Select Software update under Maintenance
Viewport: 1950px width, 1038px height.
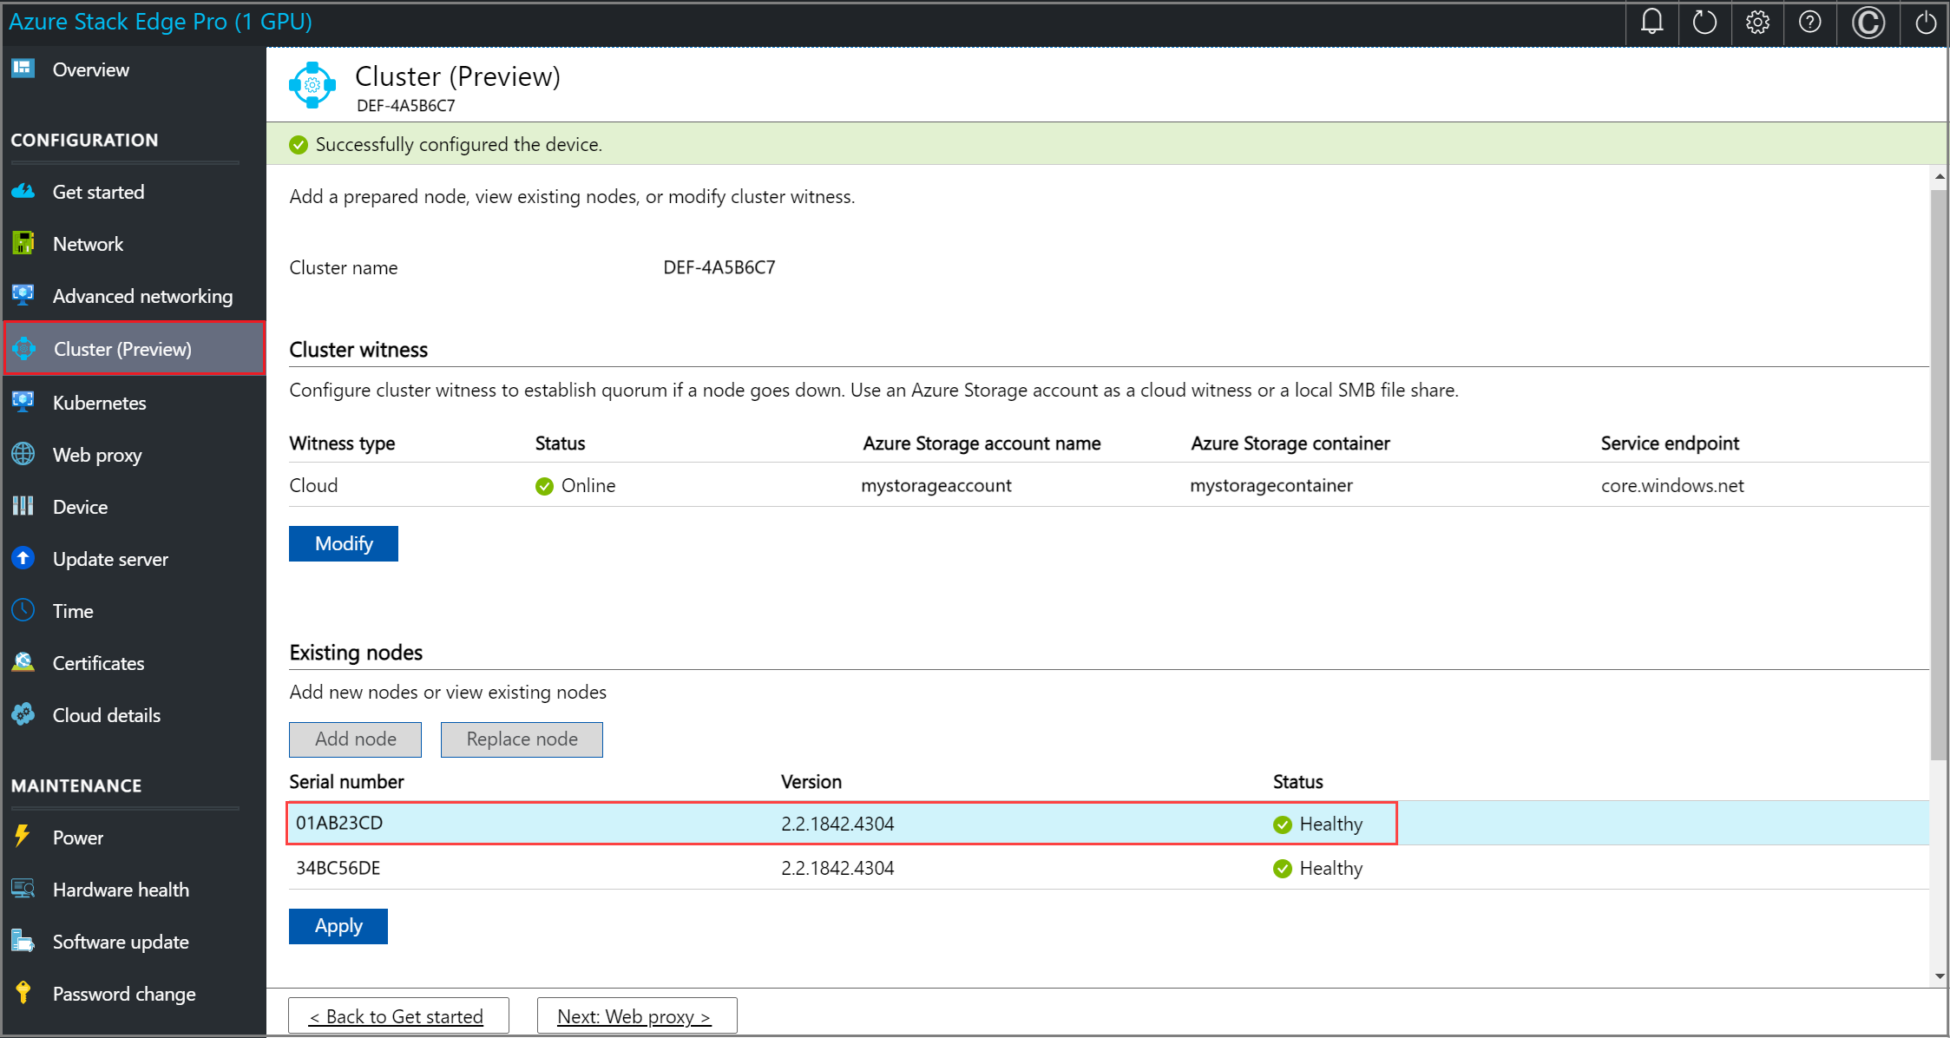120,942
